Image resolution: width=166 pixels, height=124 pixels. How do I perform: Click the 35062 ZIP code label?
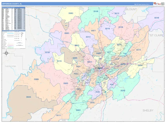pyautogui.click(x=67, y=33)
